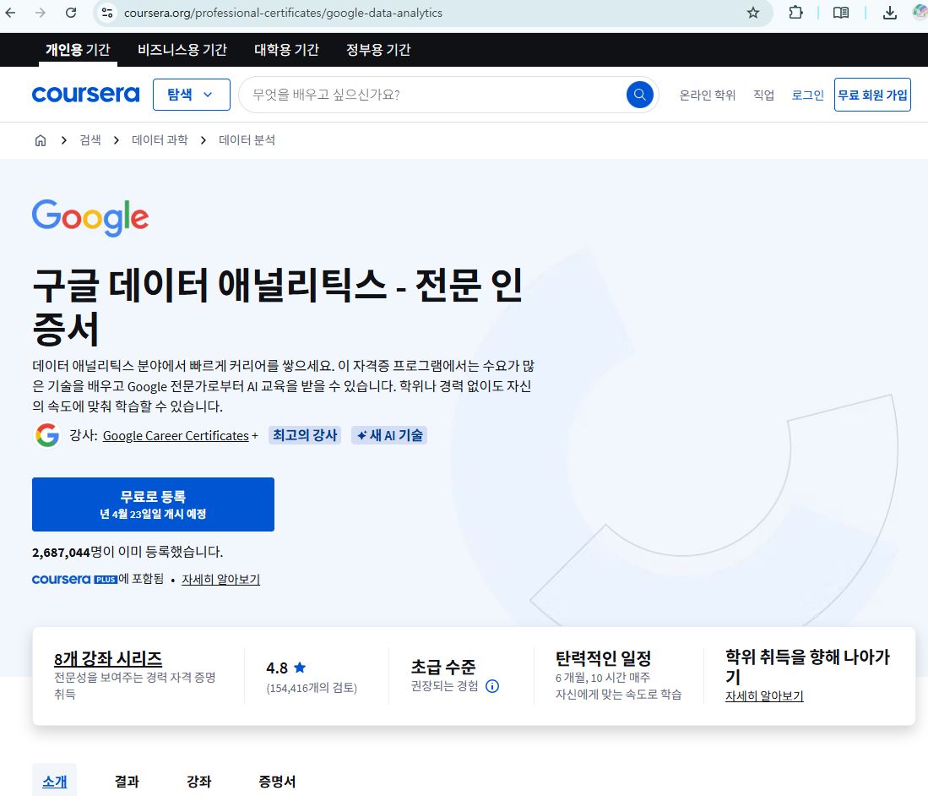The image size is (928, 796).
Task: Select 개인용 기간 tab
Action: (78, 50)
